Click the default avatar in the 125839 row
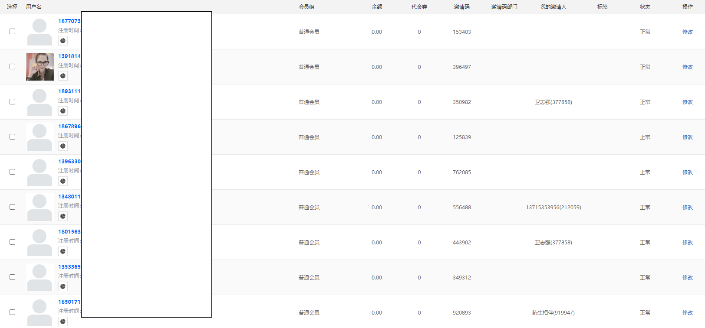 40,137
